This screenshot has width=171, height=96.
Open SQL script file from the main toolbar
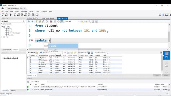pyautogui.click(x=6, y=15)
